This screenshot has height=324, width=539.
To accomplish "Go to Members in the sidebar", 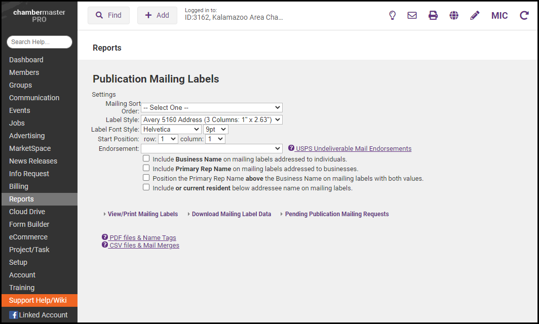I will click(x=24, y=72).
